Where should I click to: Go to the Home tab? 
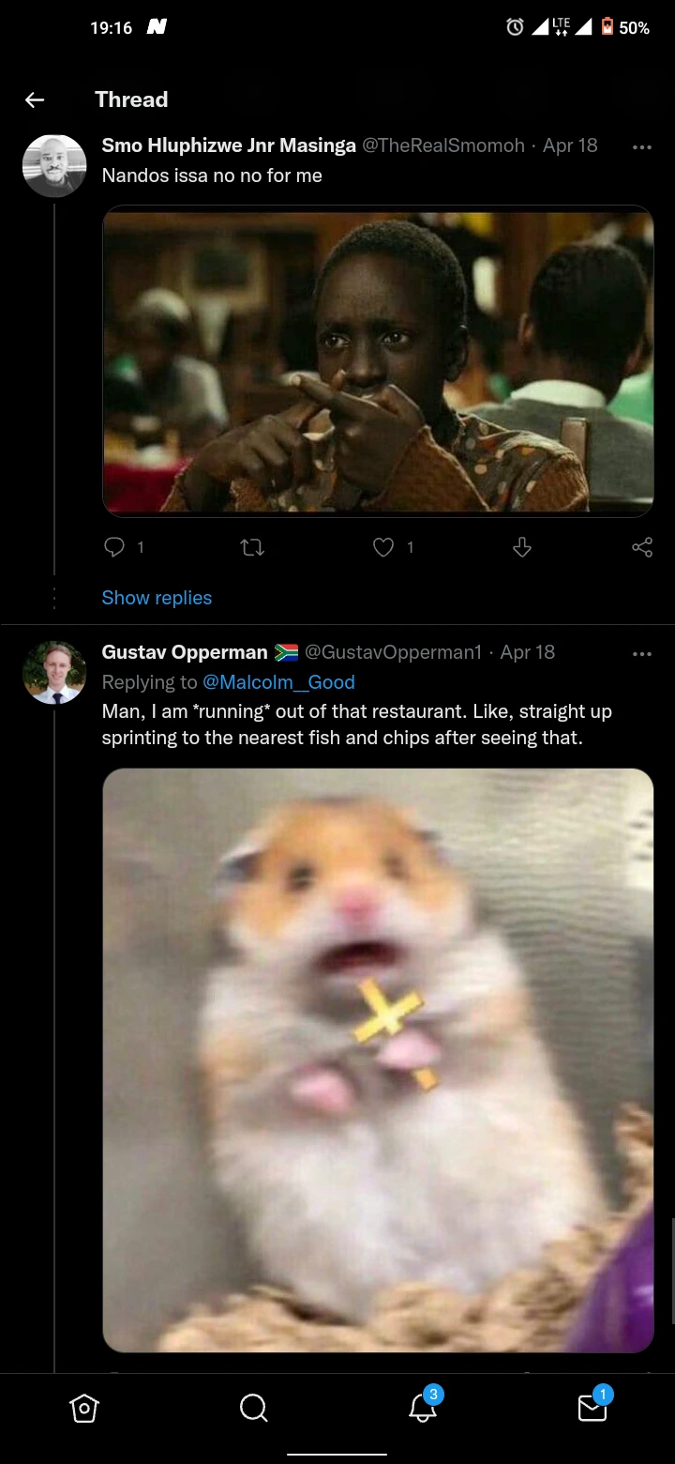(x=84, y=1408)
